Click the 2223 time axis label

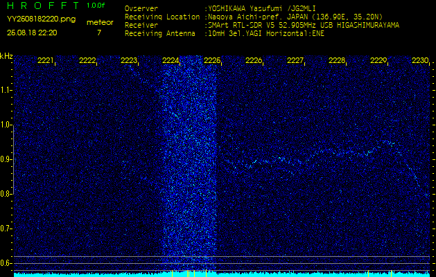click(129, 60)
